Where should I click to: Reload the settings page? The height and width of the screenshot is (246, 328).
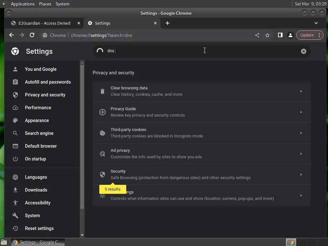(x=32, y=35)
